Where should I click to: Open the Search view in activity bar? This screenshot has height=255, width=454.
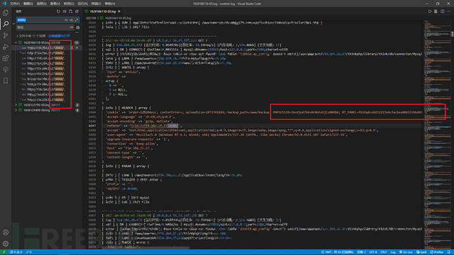(5, 24)
